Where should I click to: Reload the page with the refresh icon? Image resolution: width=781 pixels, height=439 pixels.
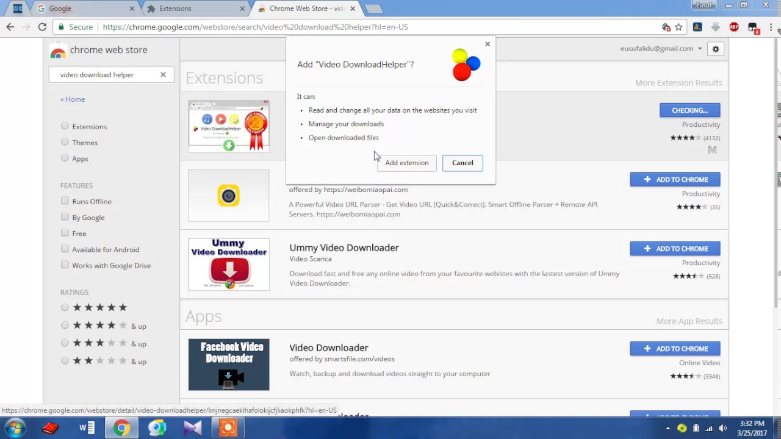(x=42, y=27)
